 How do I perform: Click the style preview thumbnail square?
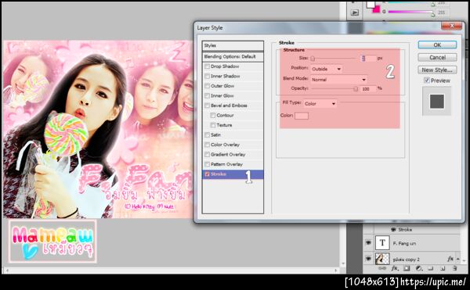[437, 102]
